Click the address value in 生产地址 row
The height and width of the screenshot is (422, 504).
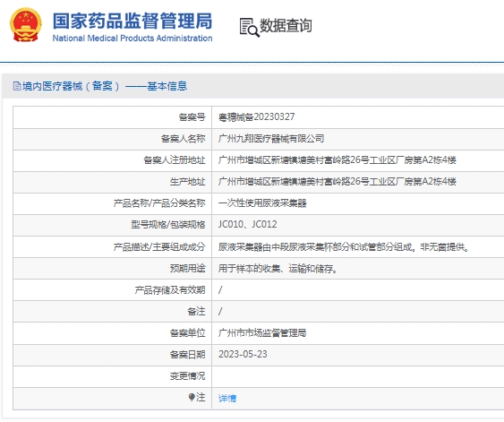(x=337, y=181)
